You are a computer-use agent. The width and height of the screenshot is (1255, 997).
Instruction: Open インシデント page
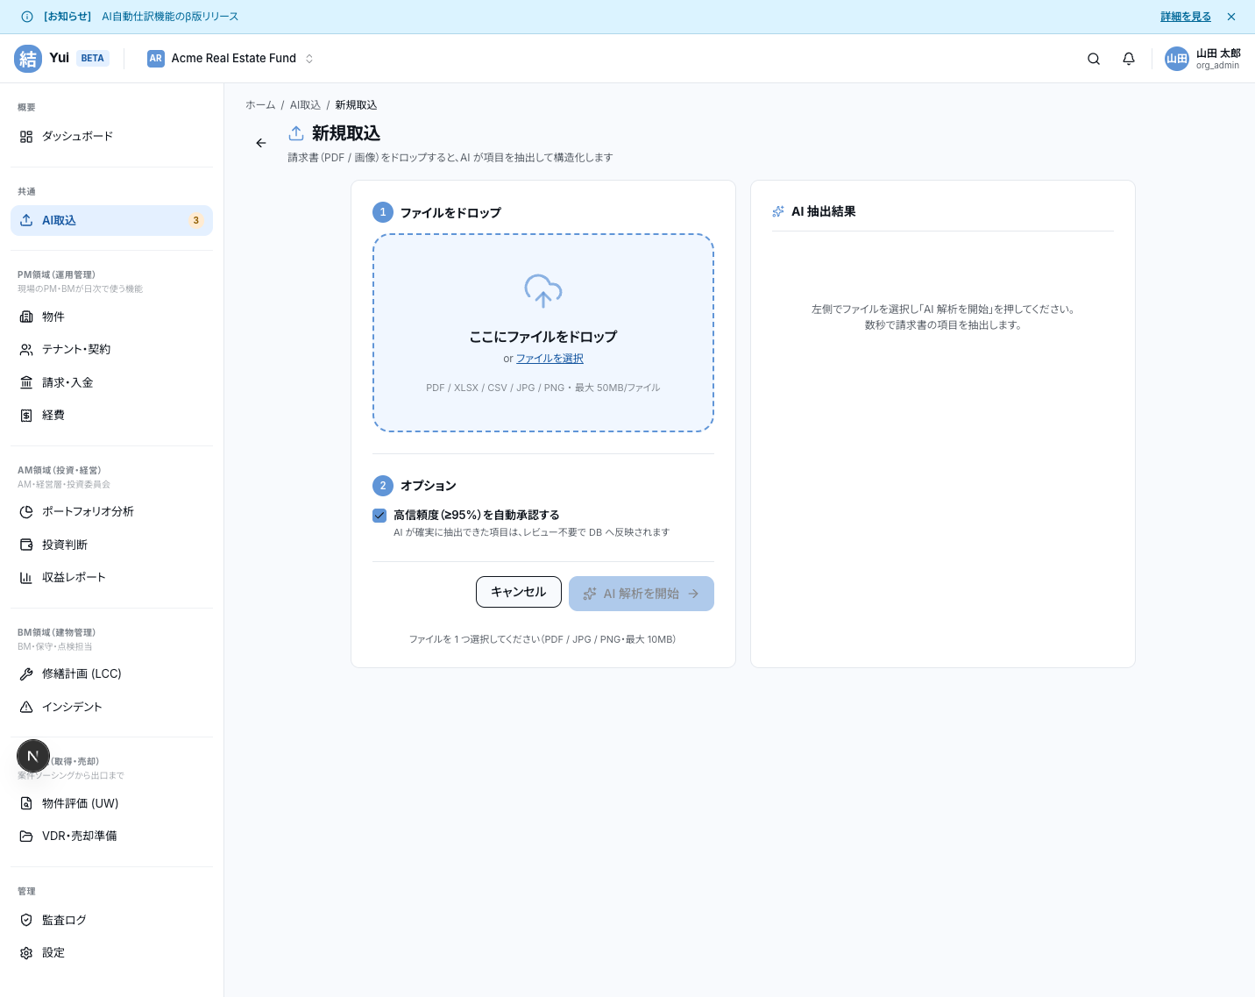111,707
